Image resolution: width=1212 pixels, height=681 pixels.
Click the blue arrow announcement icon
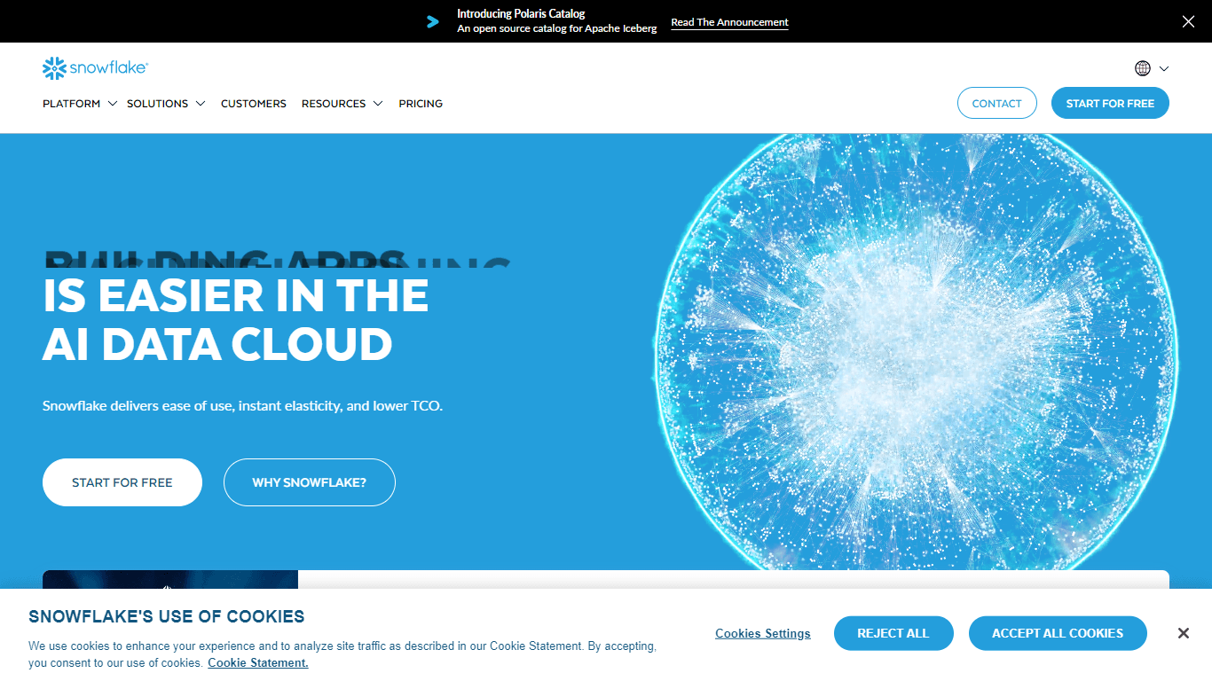pyautogui.click(x=433, y=21)
